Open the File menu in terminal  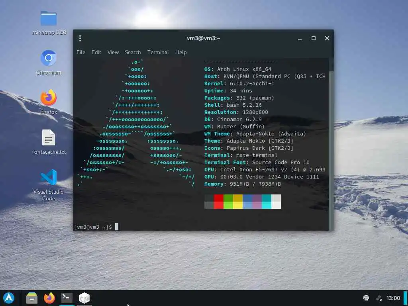coord(81,52)
